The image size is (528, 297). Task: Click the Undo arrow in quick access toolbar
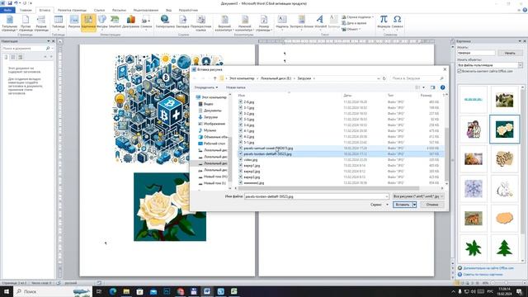(16, 3)
